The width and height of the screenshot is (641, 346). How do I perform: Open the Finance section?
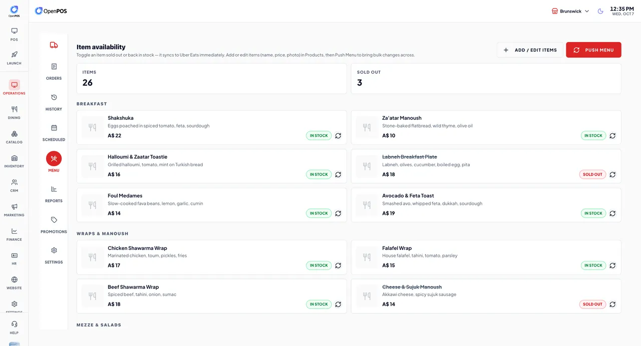click(14, 234)
